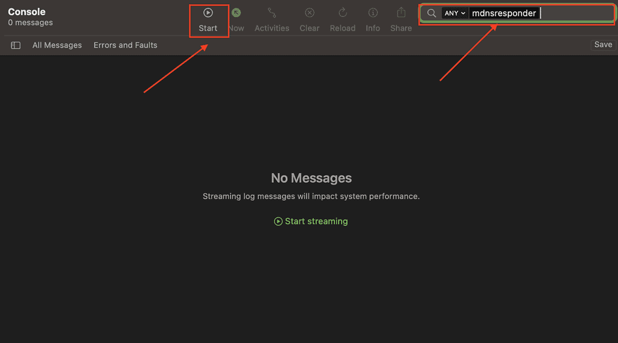Click the magnifying glass search icon
This screenshot has height=343, width=618.
pyautogui.click(x=432, y=13)
